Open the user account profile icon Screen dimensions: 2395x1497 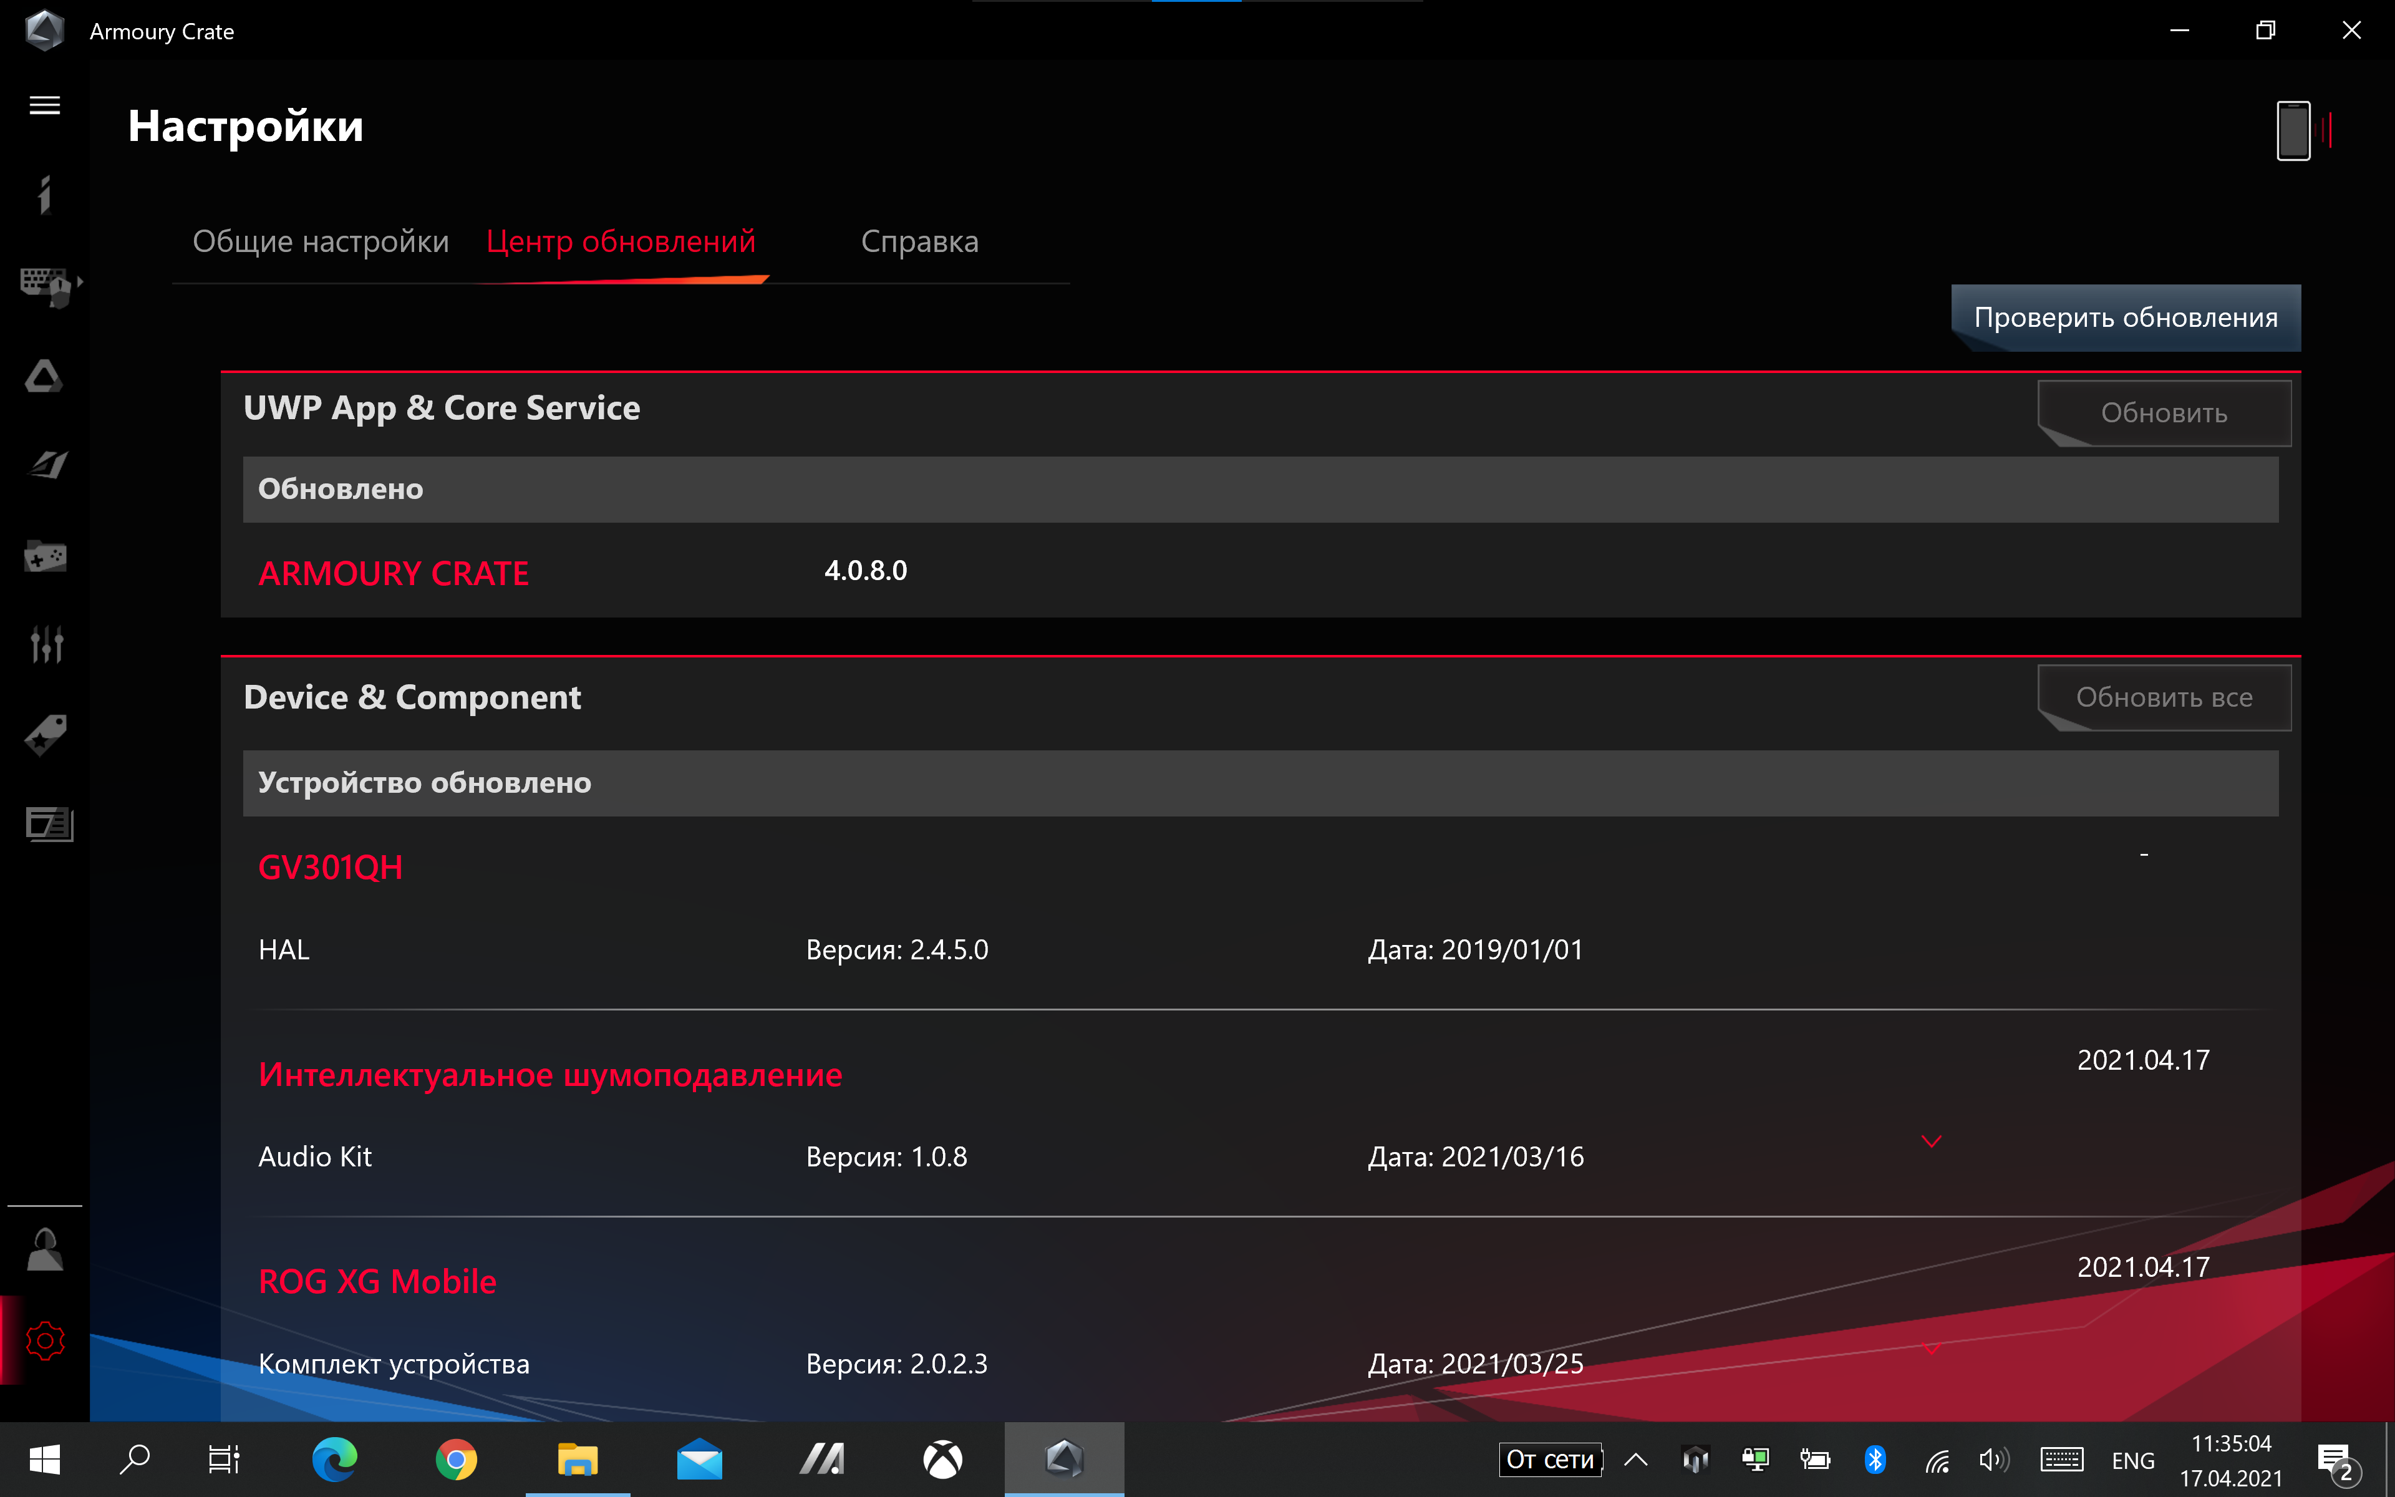coord(44,1249)
